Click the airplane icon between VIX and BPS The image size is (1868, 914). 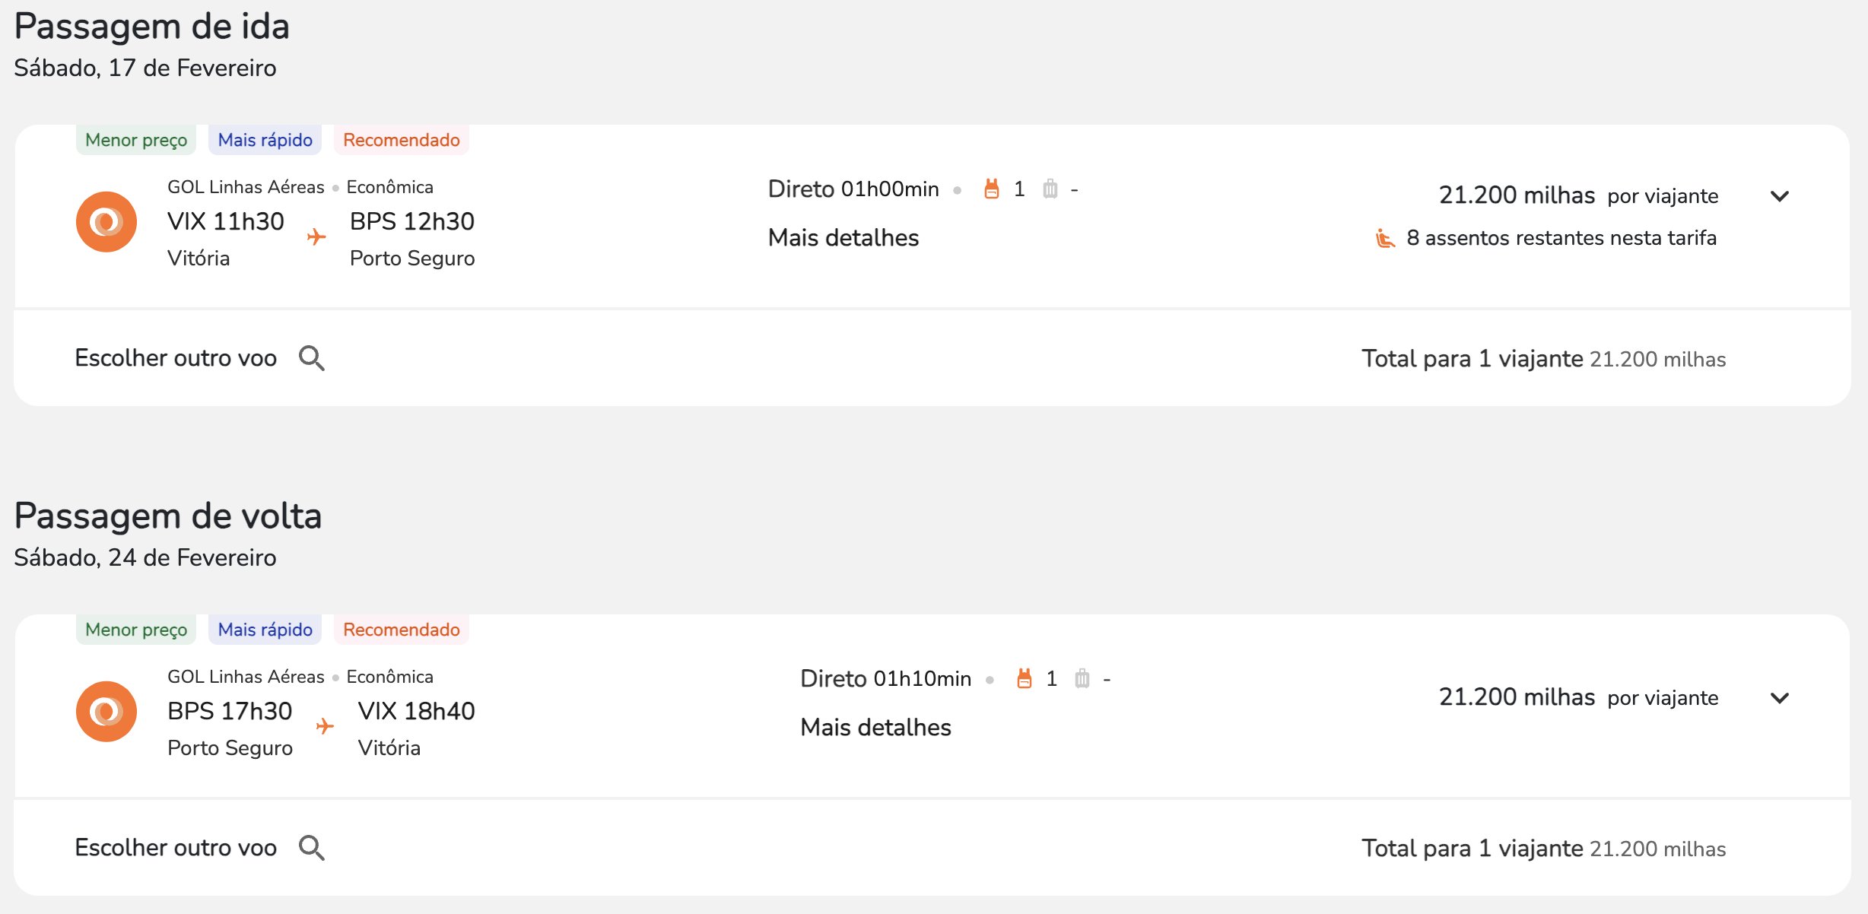coord(316,236)
